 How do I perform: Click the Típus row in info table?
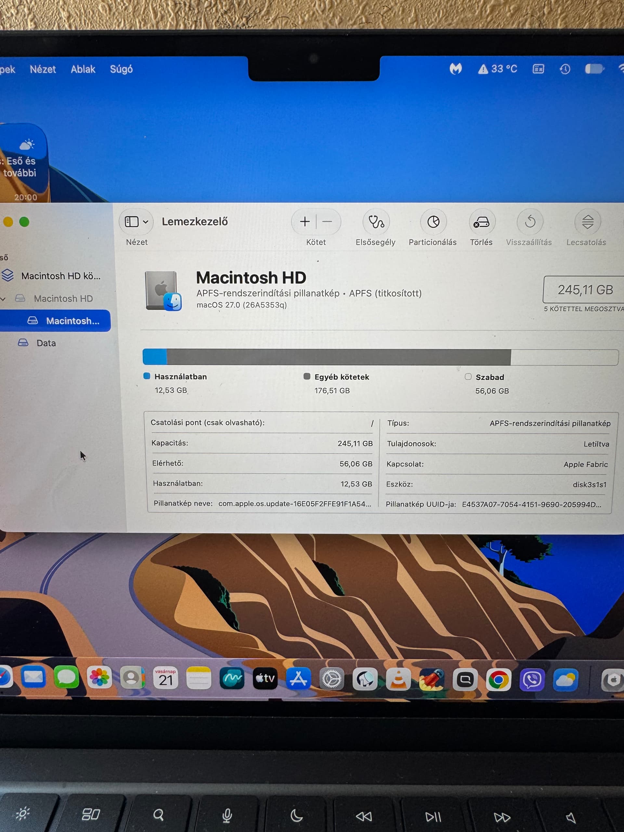pos(499,423)
